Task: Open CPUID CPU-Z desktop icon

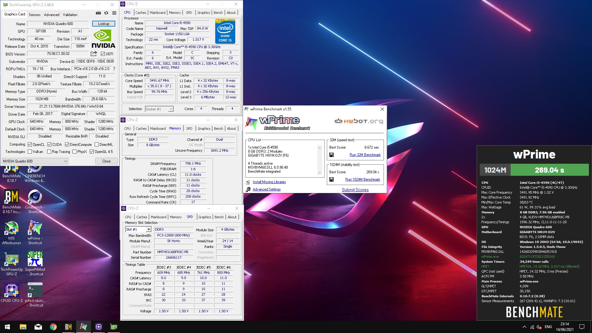Action: pyautogui.click(x=12, y=292)
